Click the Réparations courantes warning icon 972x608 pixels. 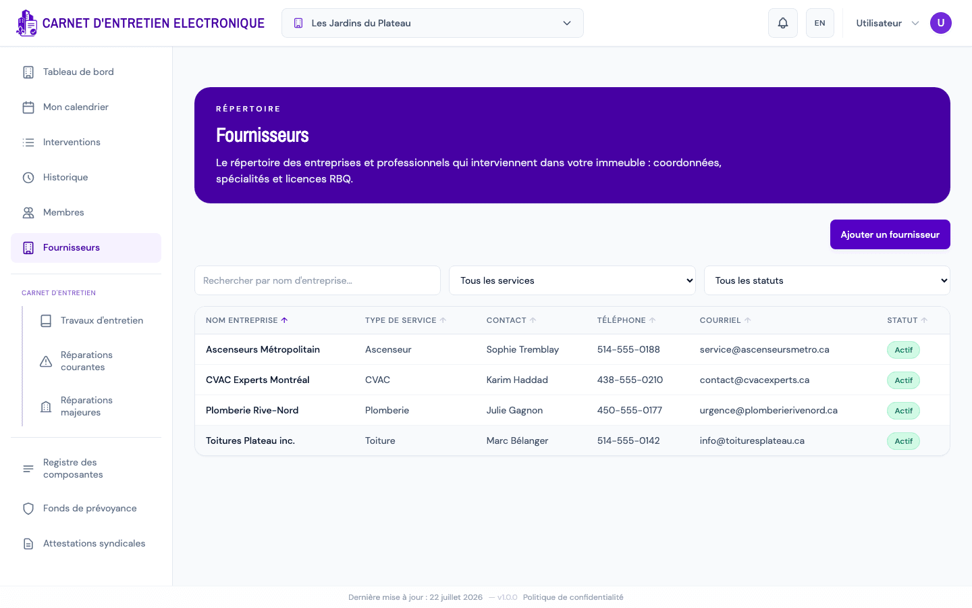pos(46,361)
